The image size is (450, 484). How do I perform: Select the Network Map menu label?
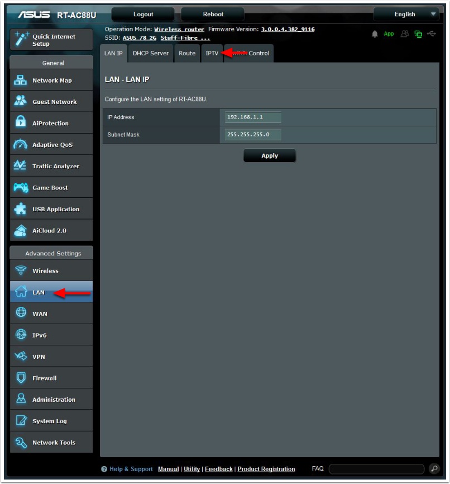tap(52, 80)
